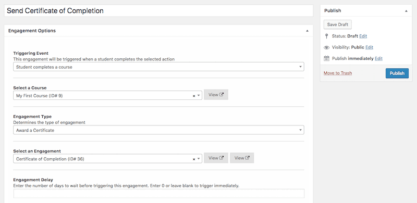The height and width of the screenshot is (203, 417).
Task: Click first View button beside engagement
Action: point(216,158)
